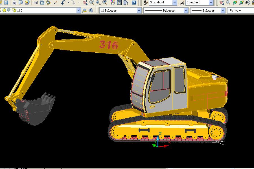Open the Redo history dropdown arrow
254x169 pixels.
point(78,3)
